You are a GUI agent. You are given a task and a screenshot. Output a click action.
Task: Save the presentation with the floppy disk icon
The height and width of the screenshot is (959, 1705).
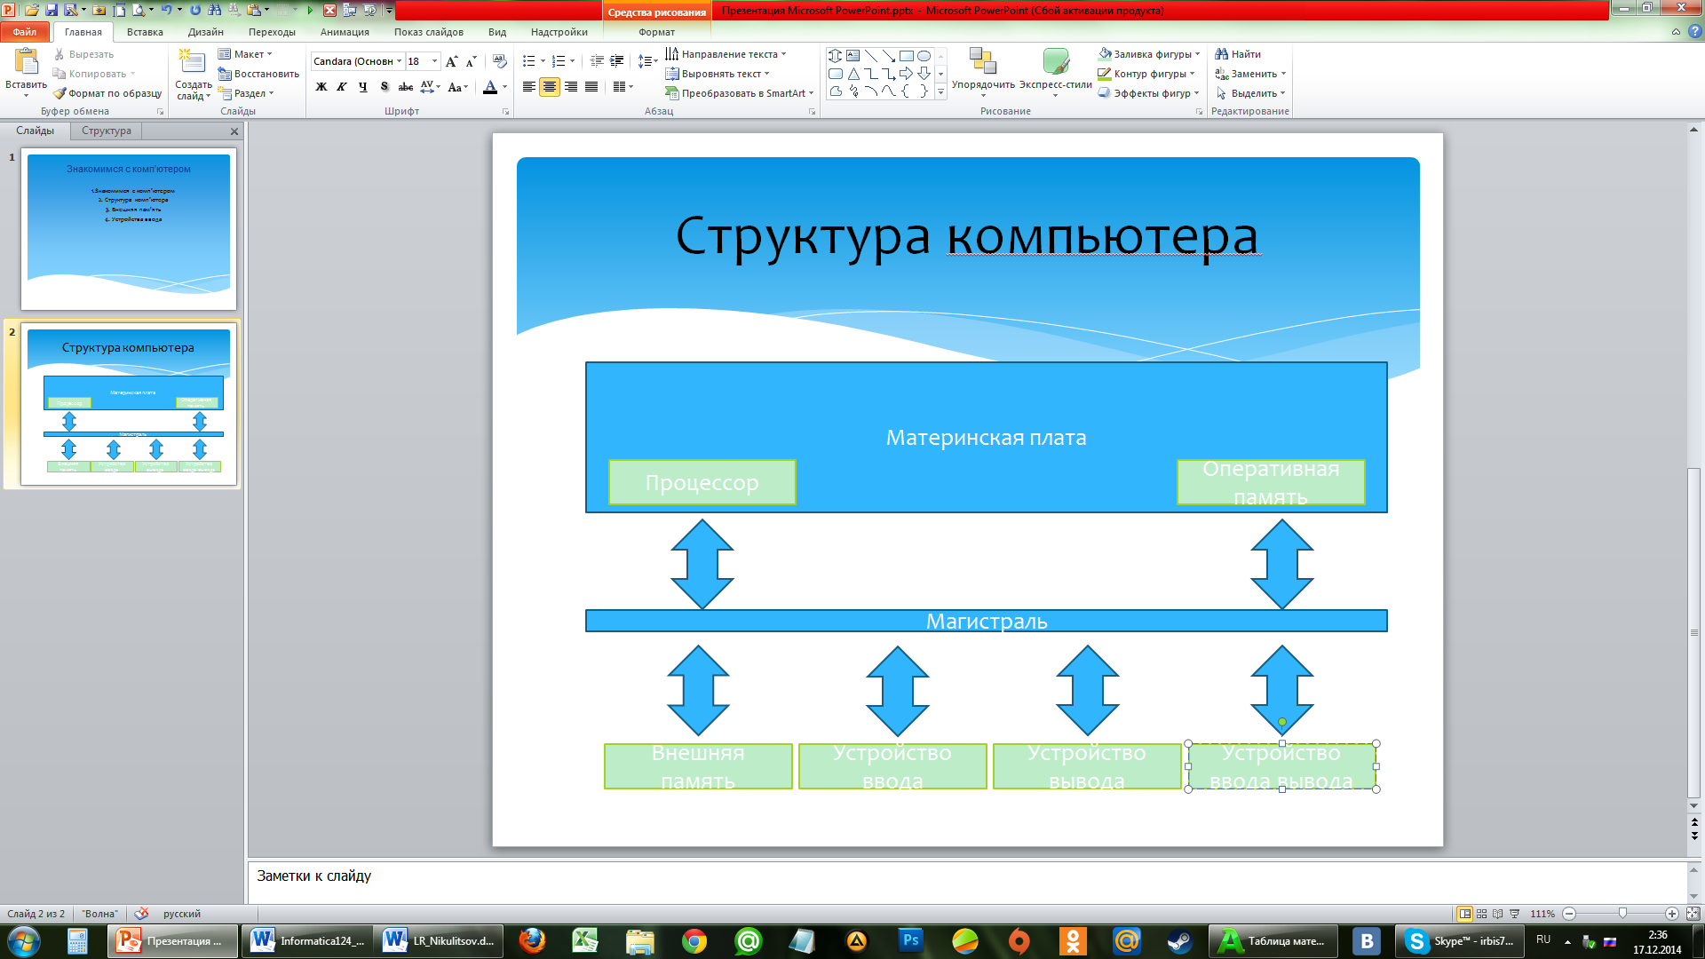(x=52, y=10)
